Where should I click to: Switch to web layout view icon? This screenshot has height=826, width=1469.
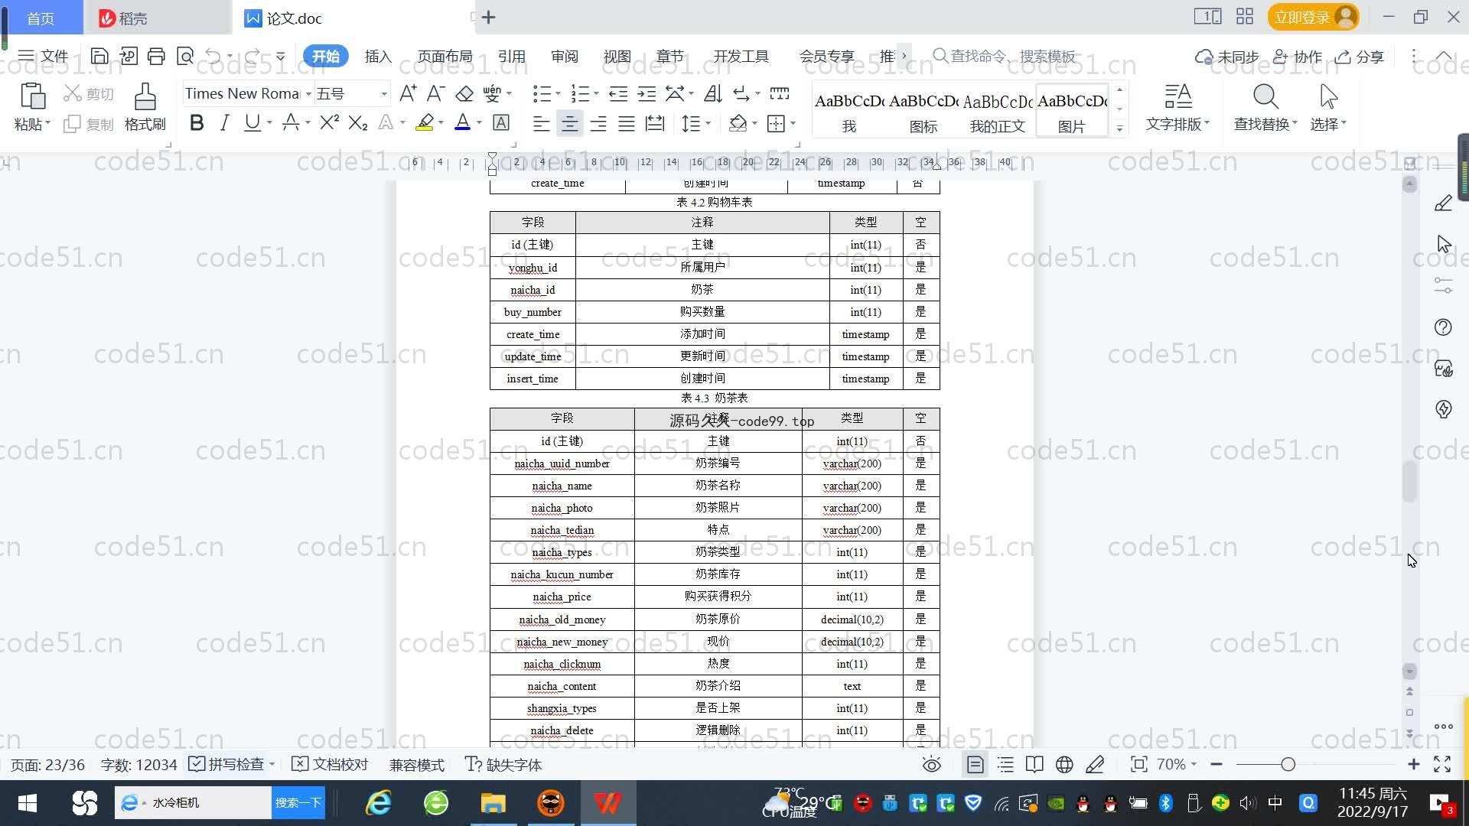coord(1064,765)
